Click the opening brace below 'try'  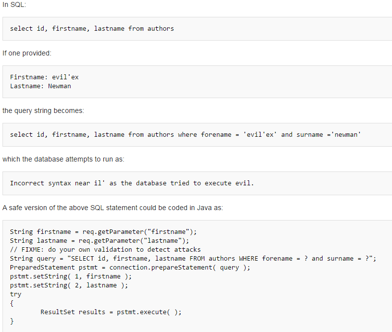pos(12,304)
